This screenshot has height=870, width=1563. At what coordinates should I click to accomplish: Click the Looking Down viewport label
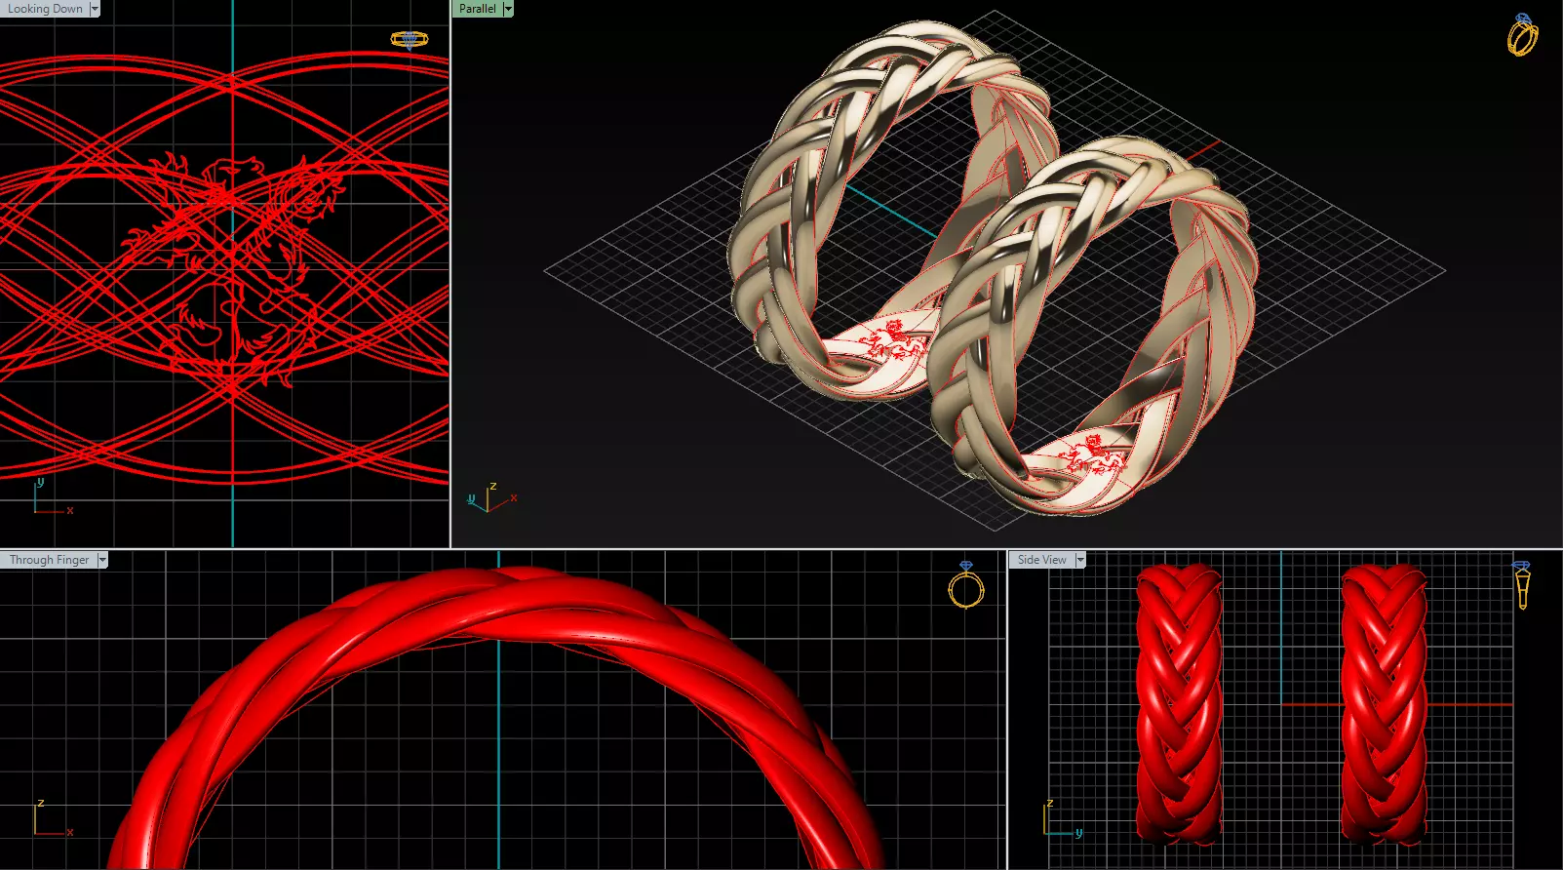[45, 9]
